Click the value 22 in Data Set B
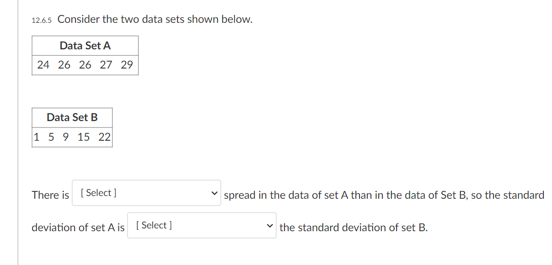Screen dimensions: 552x265 point(105,137)
